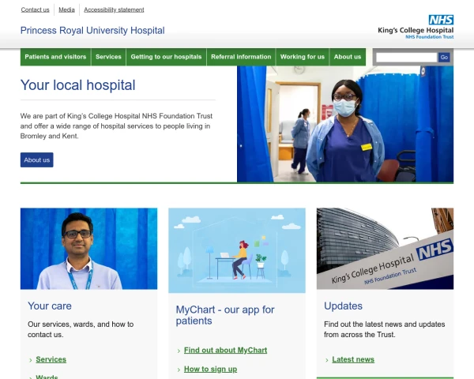474x379 pixels.
Task: Select Getting to our hospitals menu
Action: [166, 57]
